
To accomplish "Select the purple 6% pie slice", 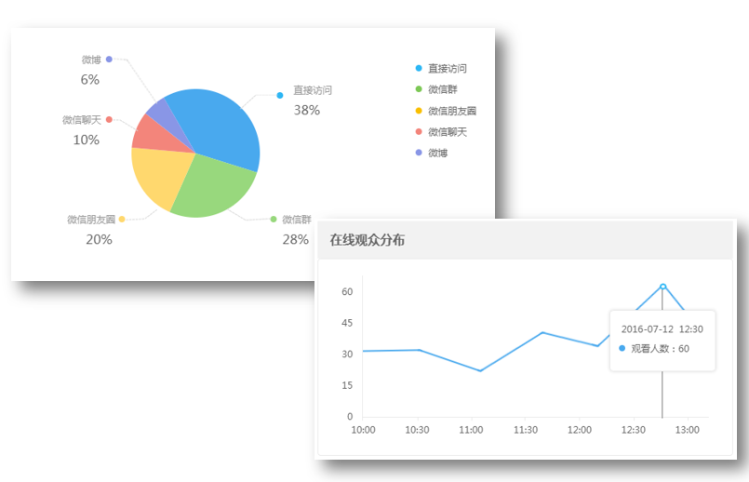I will [165, 114].
